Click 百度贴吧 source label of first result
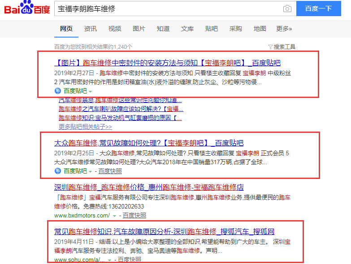 click(75, 91)
